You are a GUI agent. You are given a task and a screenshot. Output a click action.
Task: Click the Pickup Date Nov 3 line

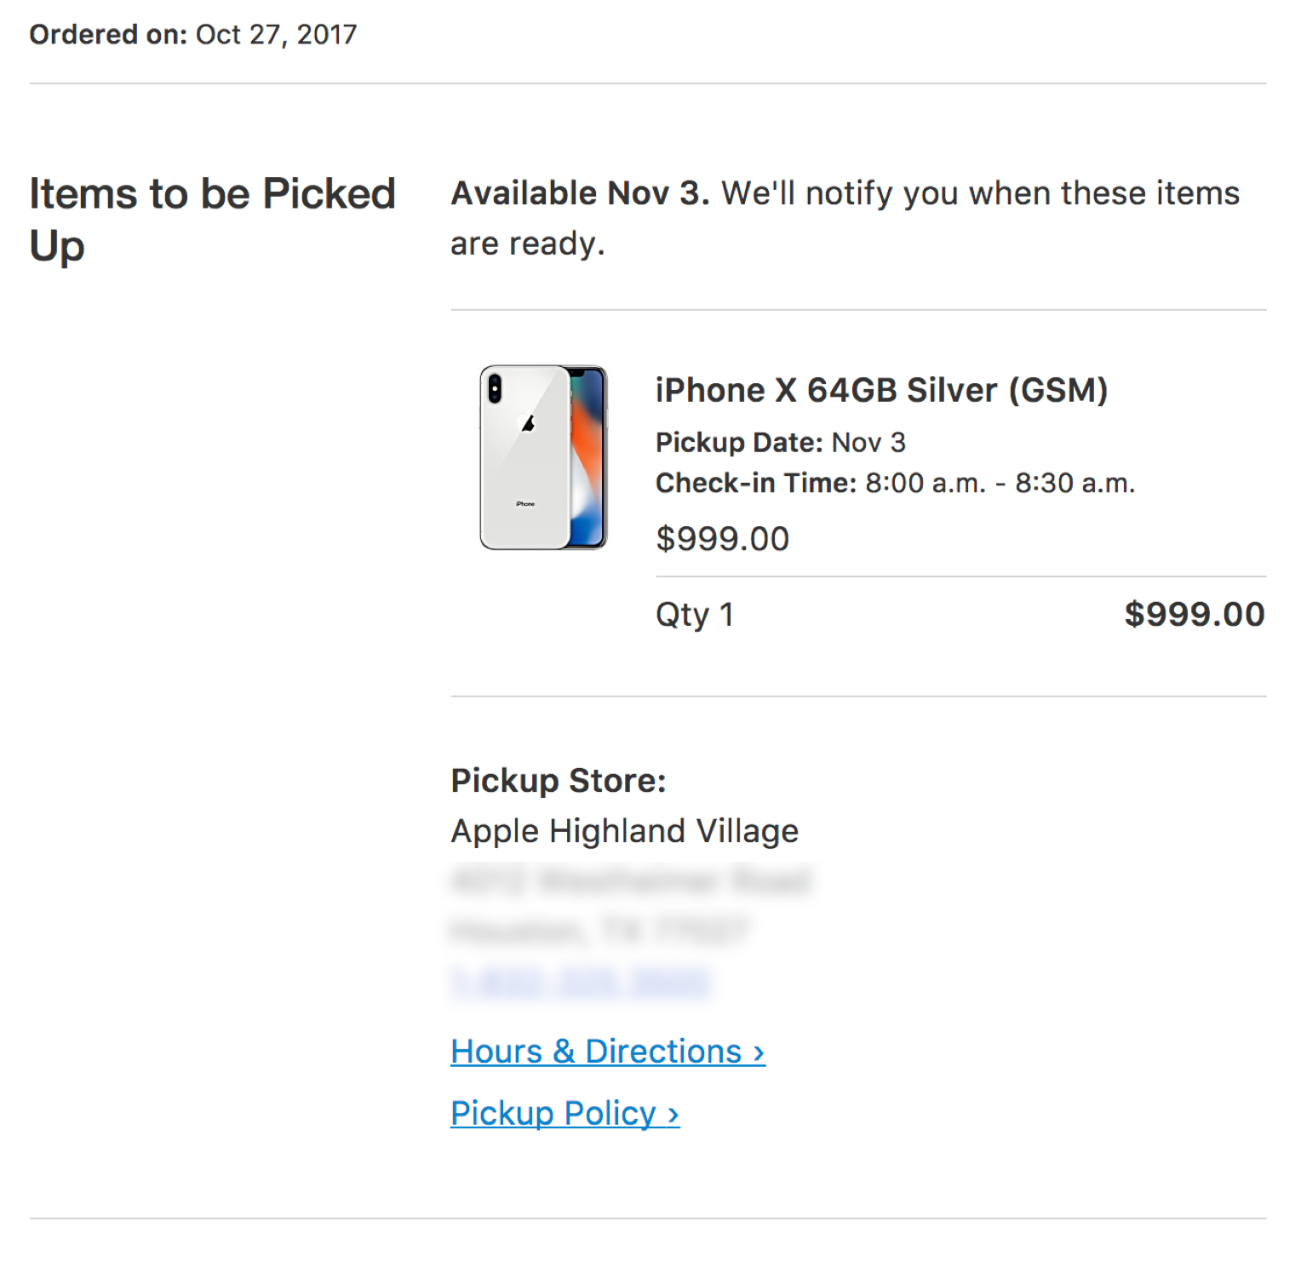(780, 443)
